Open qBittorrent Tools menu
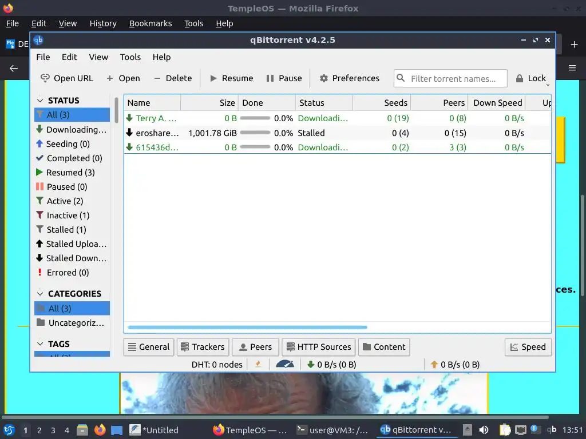586x439 pixels. pos(130,57)
